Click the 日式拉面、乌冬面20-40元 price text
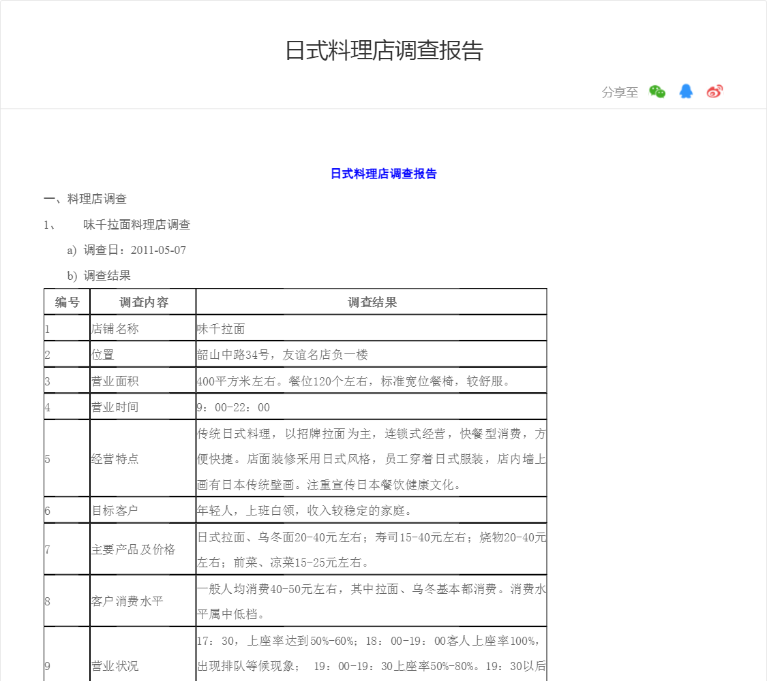 tap(372, 549)
